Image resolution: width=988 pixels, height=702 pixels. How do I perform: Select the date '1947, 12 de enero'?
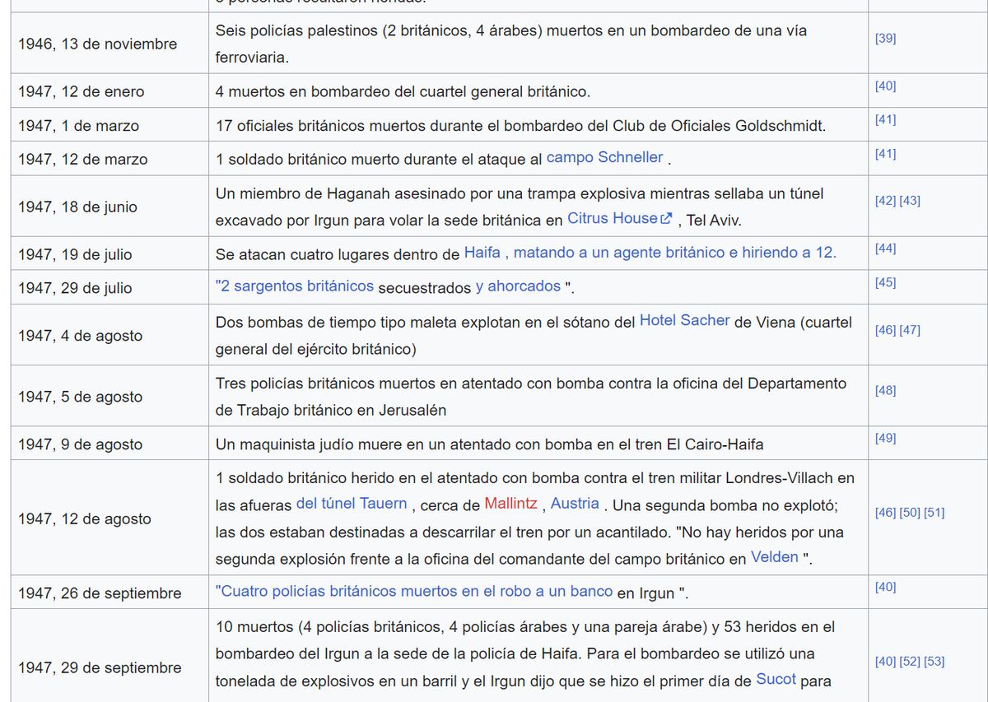81,91
